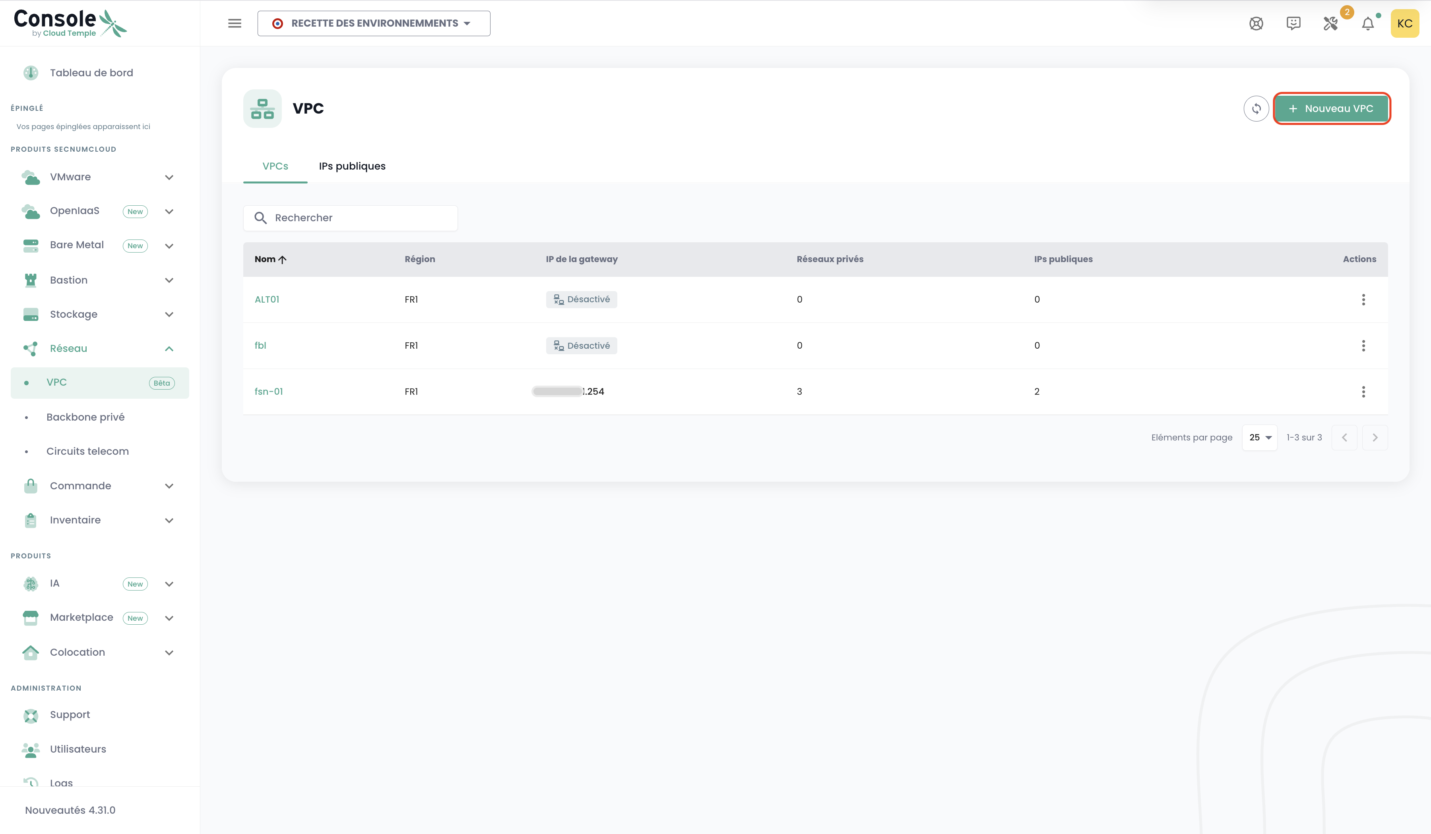Open the RECETTE DES ENVIRONNEMENTS tenant dropdown

[x=374, y=23]
